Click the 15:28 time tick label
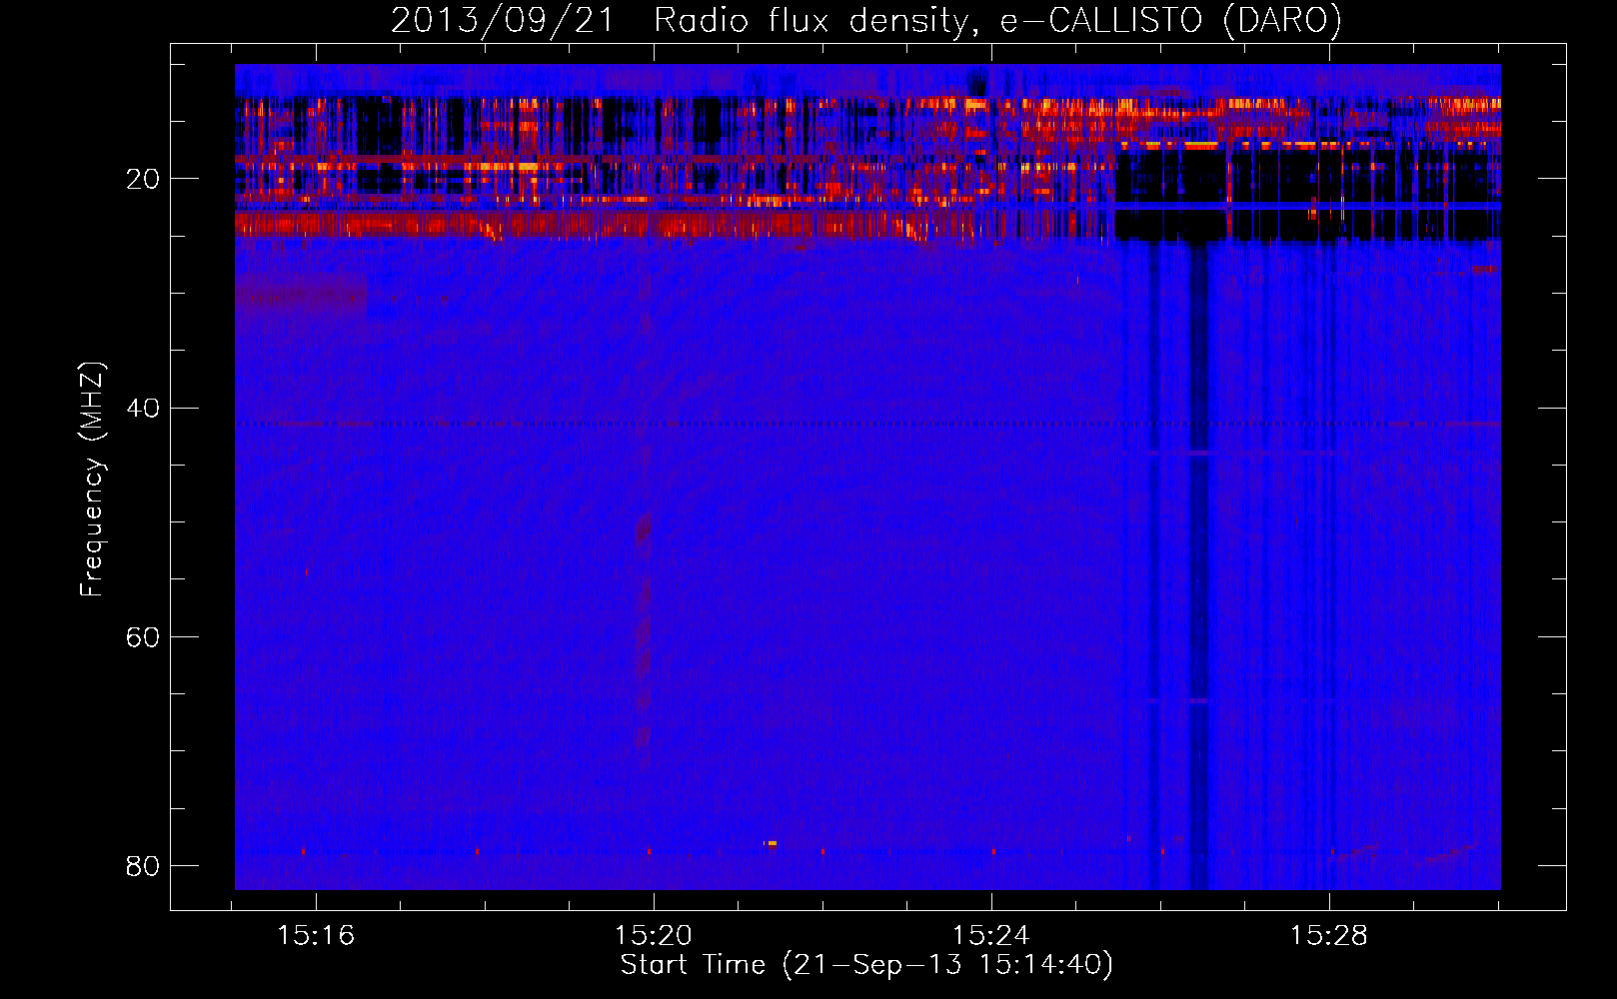 [x=1328, y=936]
